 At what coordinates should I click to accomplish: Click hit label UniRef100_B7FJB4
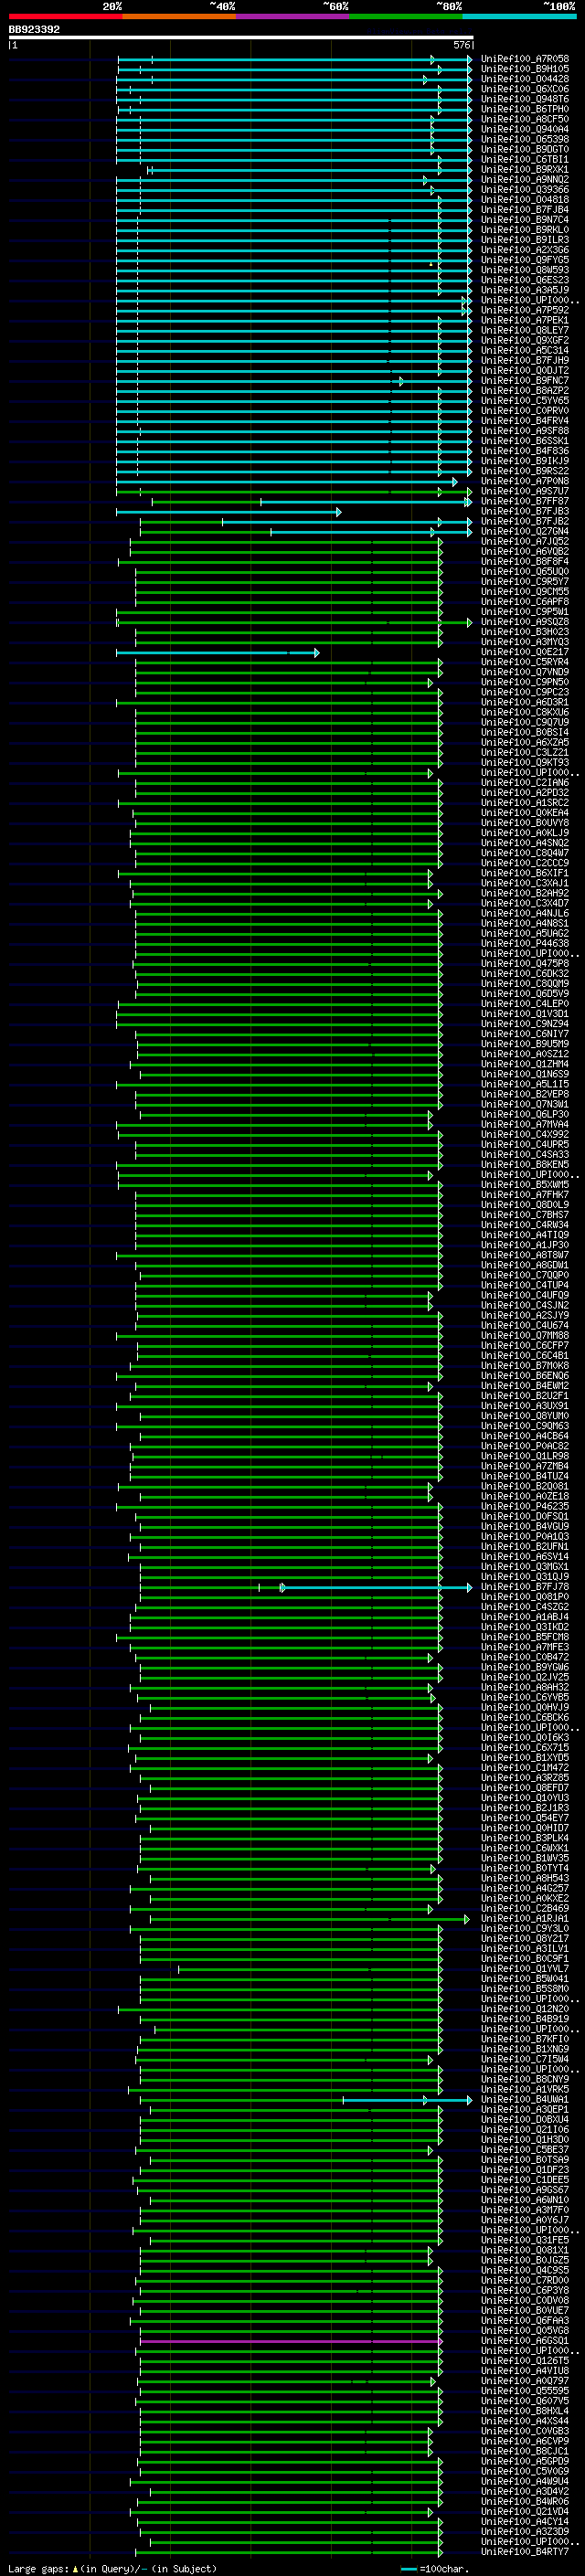click(525, 209)
